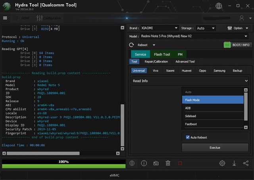254x180 pixels.
Task: Click the BOOT/ INFO button
Action: 237,45
